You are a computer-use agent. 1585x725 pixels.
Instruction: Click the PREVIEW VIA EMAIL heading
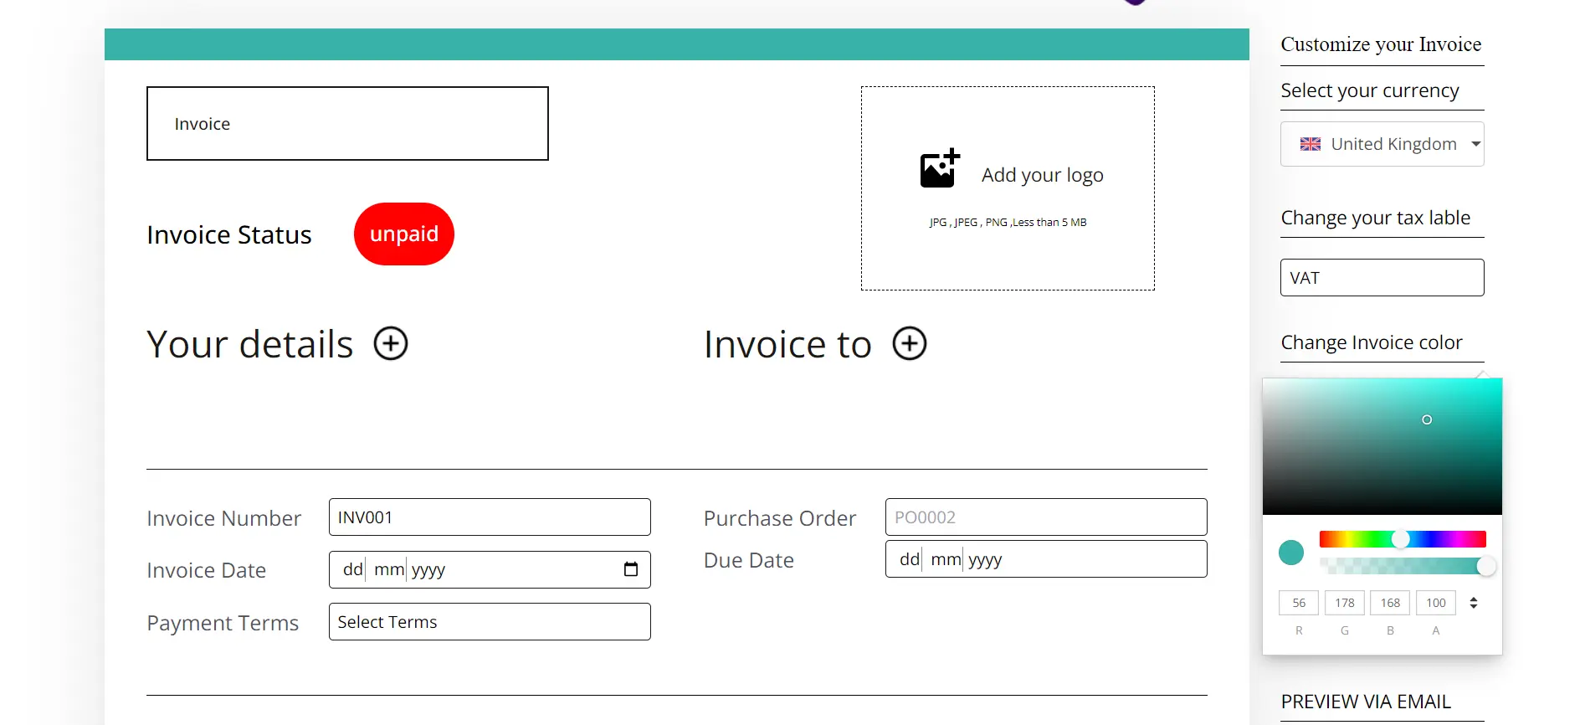[x=1366, y=702]
